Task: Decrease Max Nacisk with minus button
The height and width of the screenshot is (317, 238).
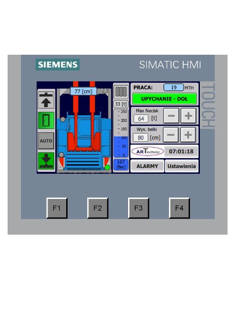Action: pyautogui.click(x=171, y=116)
